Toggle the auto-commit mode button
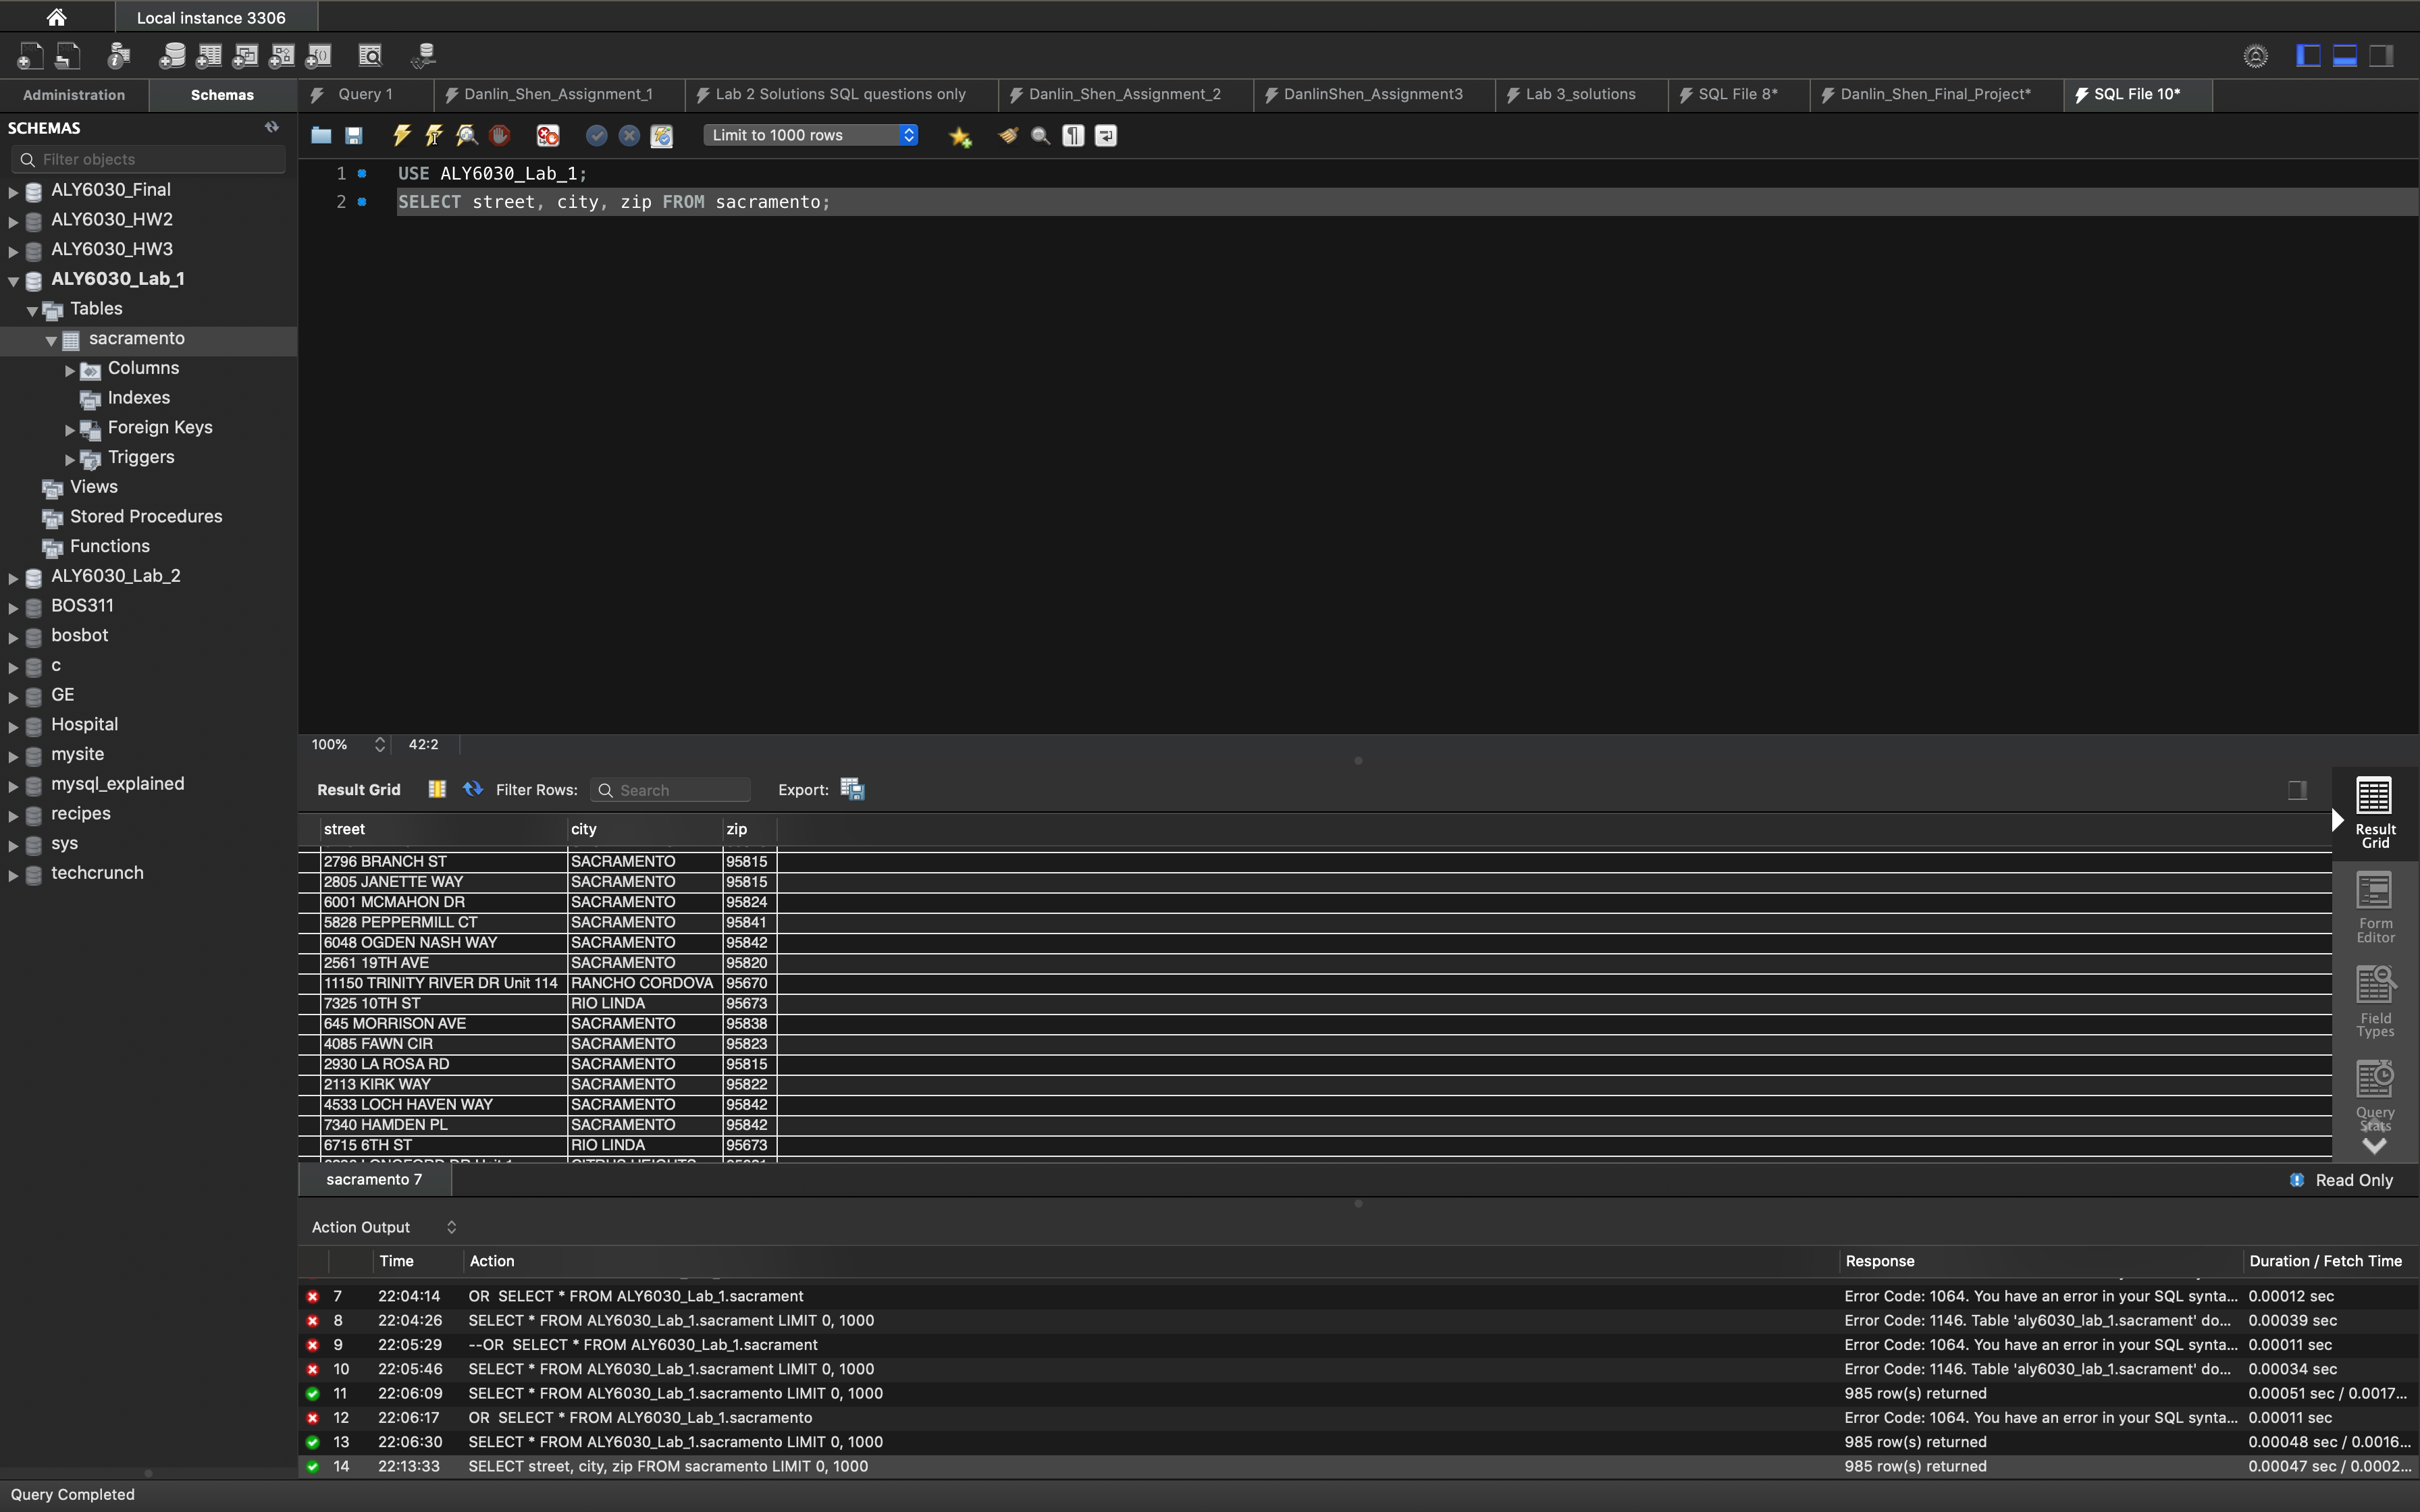The width and height of the screenshot is (2420, 1512). [x=662, y=135]
